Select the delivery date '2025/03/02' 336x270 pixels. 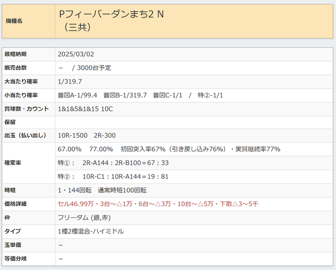76,54
